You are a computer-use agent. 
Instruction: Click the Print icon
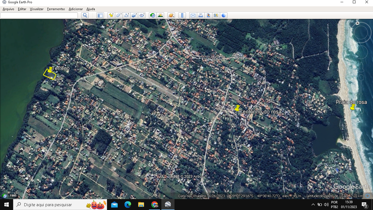coord(201,15)
